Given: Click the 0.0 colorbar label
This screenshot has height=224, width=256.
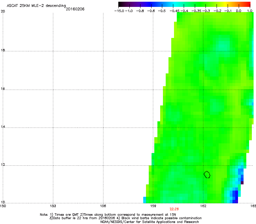Looking at the screenshot, I should (x=239, y=11).
